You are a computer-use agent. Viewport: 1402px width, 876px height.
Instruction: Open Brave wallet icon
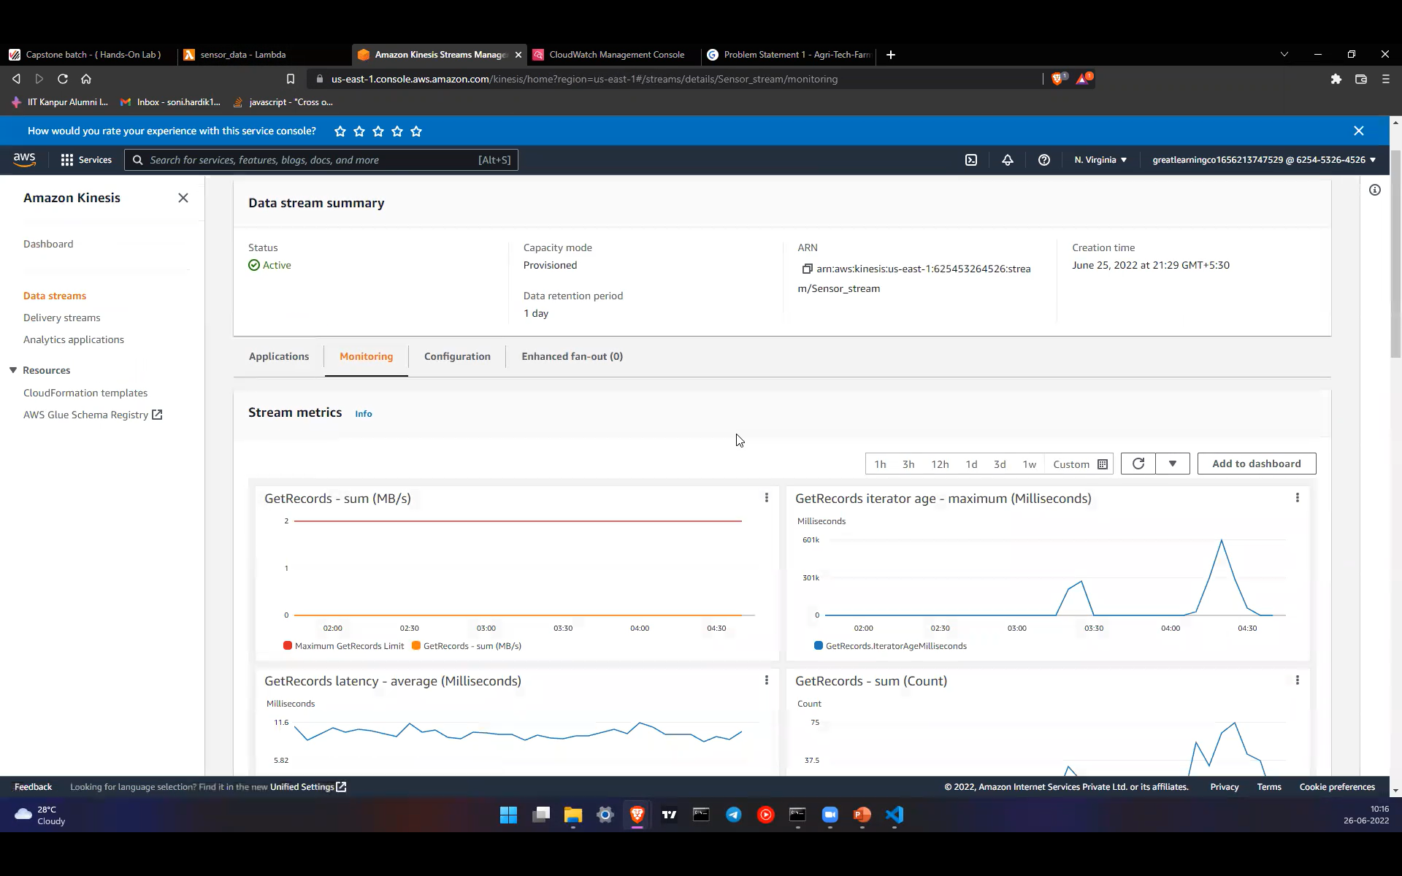click(x=1361, y=79)
